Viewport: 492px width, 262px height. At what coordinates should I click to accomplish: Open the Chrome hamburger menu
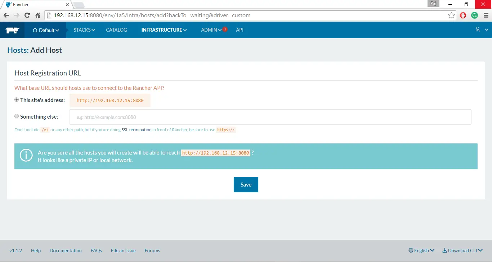point(486,15)
